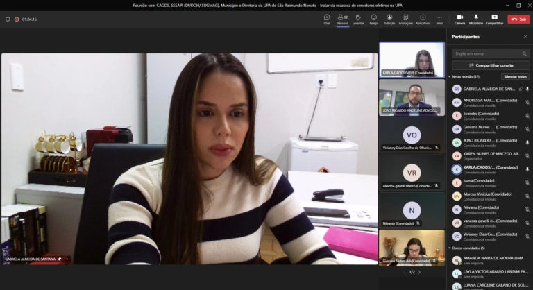This screenshot has width=533, height=290.
Task: Click the shield security icon
Action: point(8,19)
